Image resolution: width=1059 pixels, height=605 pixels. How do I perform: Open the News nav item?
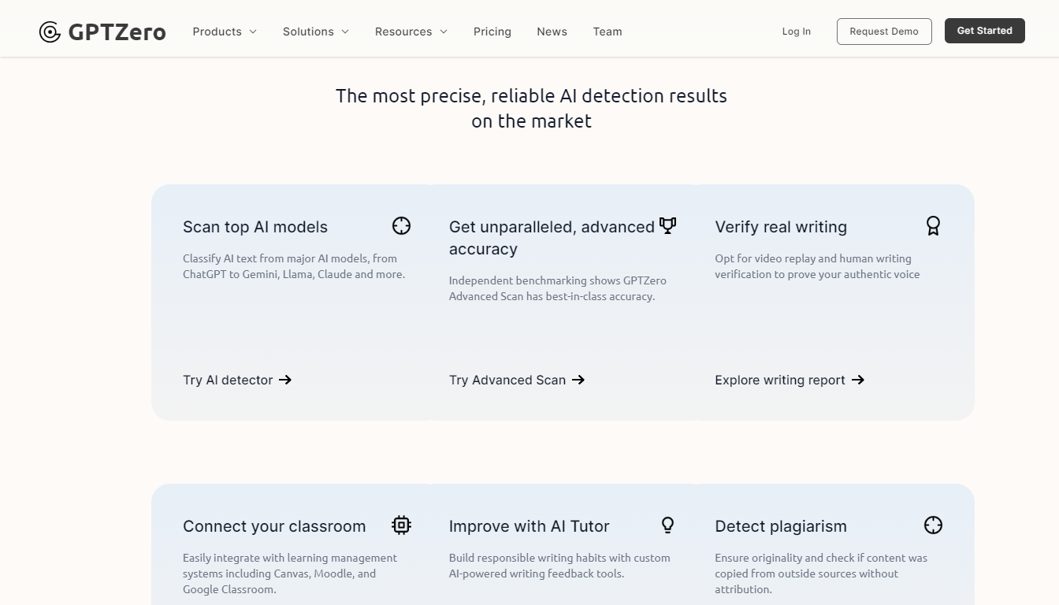[x=552, y=32]
